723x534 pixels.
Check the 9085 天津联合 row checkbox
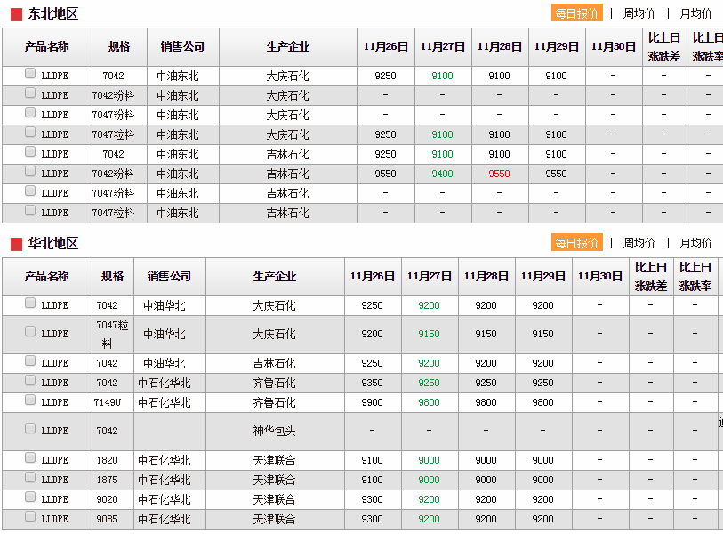[x=30, y=517]
